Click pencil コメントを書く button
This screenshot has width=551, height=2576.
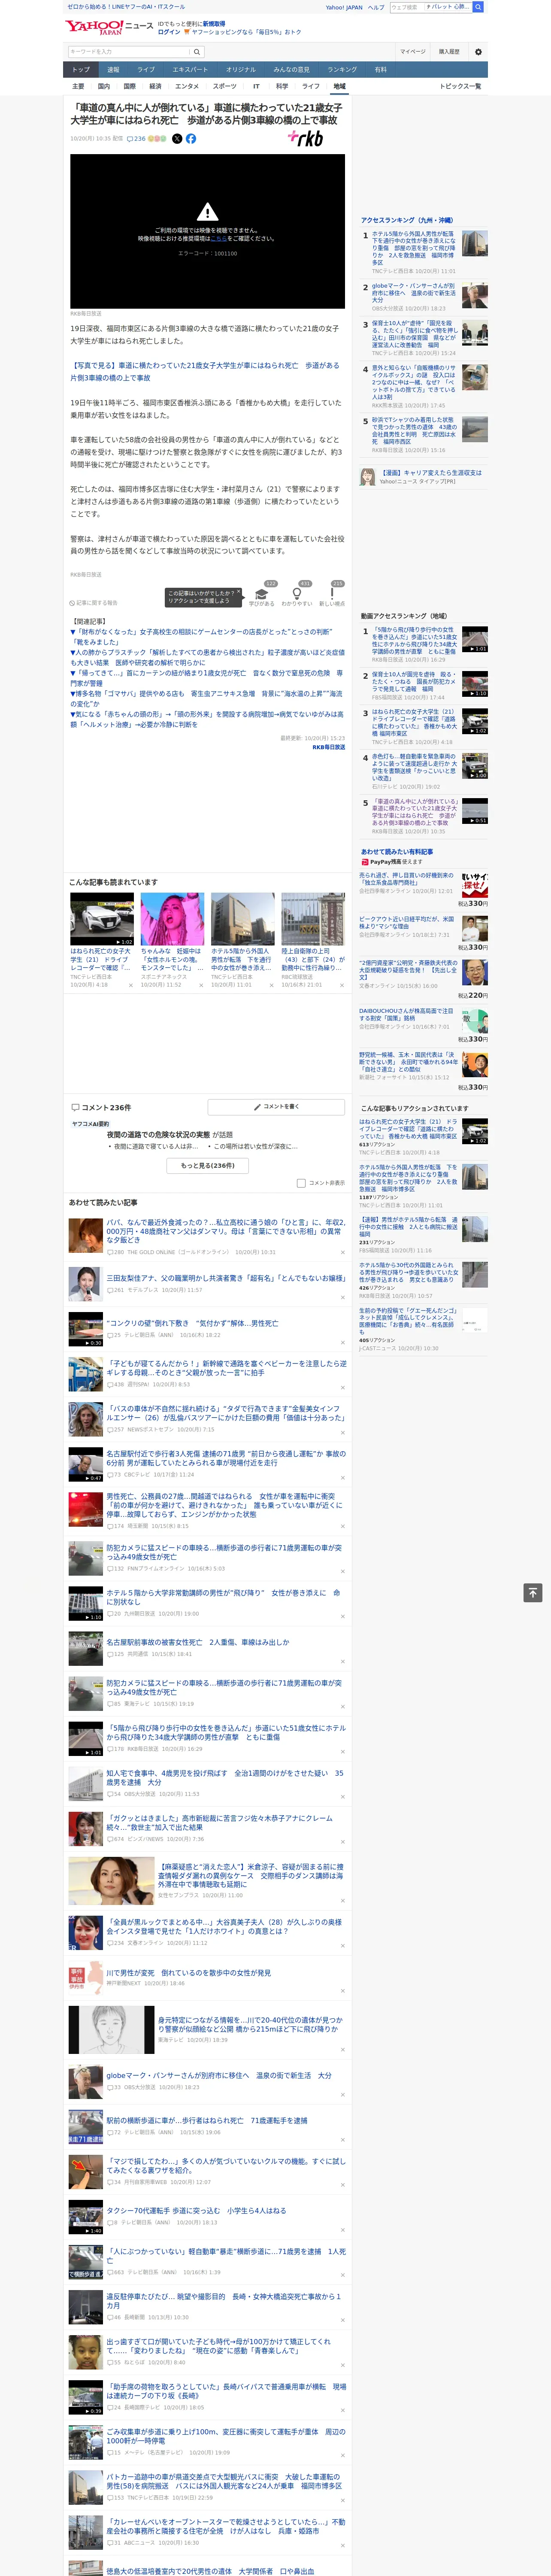pos(276,1107)
